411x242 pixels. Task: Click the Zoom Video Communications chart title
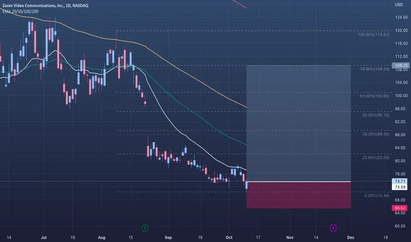click(45, 5)
